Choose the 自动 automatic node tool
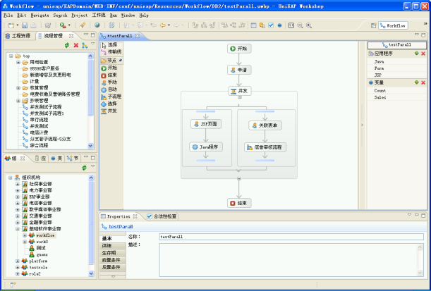 113,89
